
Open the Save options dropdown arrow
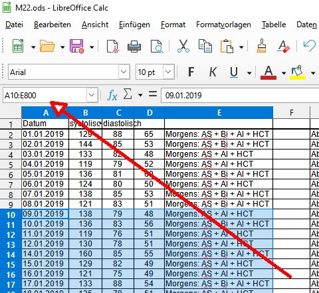92,47
